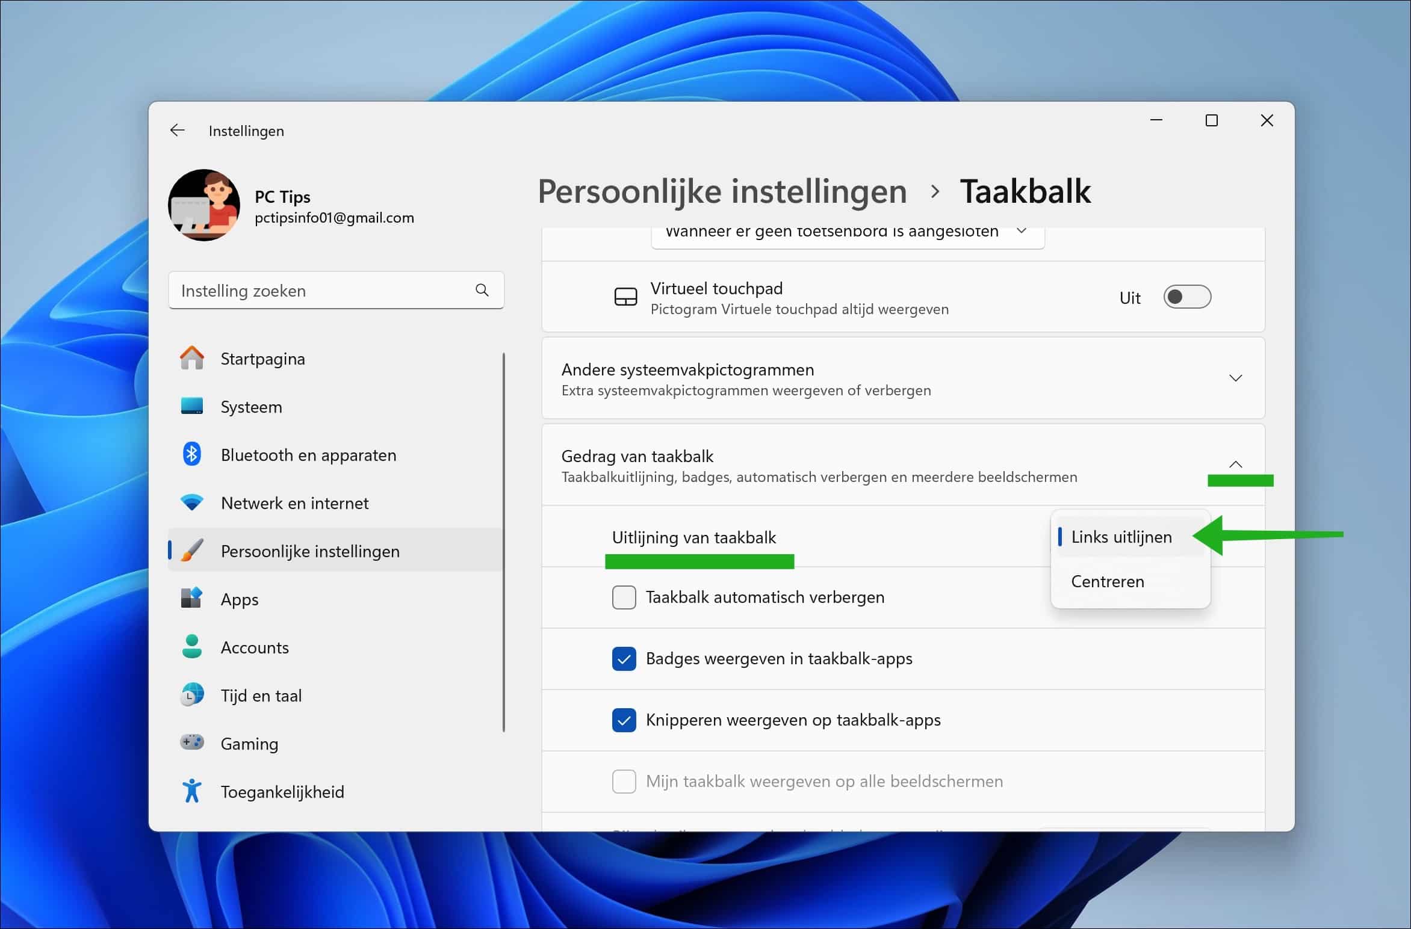Enable Taakbalk automatisch verbergen
1411x929 pixels.
(x=624, y=597)
